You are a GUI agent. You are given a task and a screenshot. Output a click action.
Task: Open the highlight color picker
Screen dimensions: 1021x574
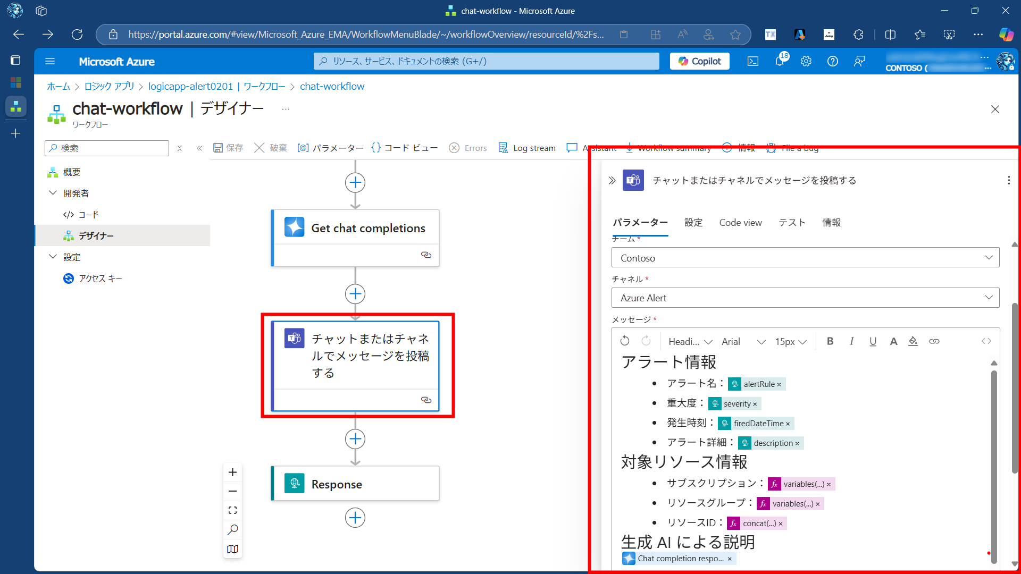click(x=913, y=341)
